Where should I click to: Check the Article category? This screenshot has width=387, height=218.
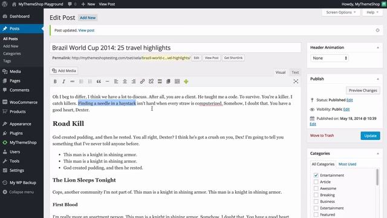tap(316, 182)
